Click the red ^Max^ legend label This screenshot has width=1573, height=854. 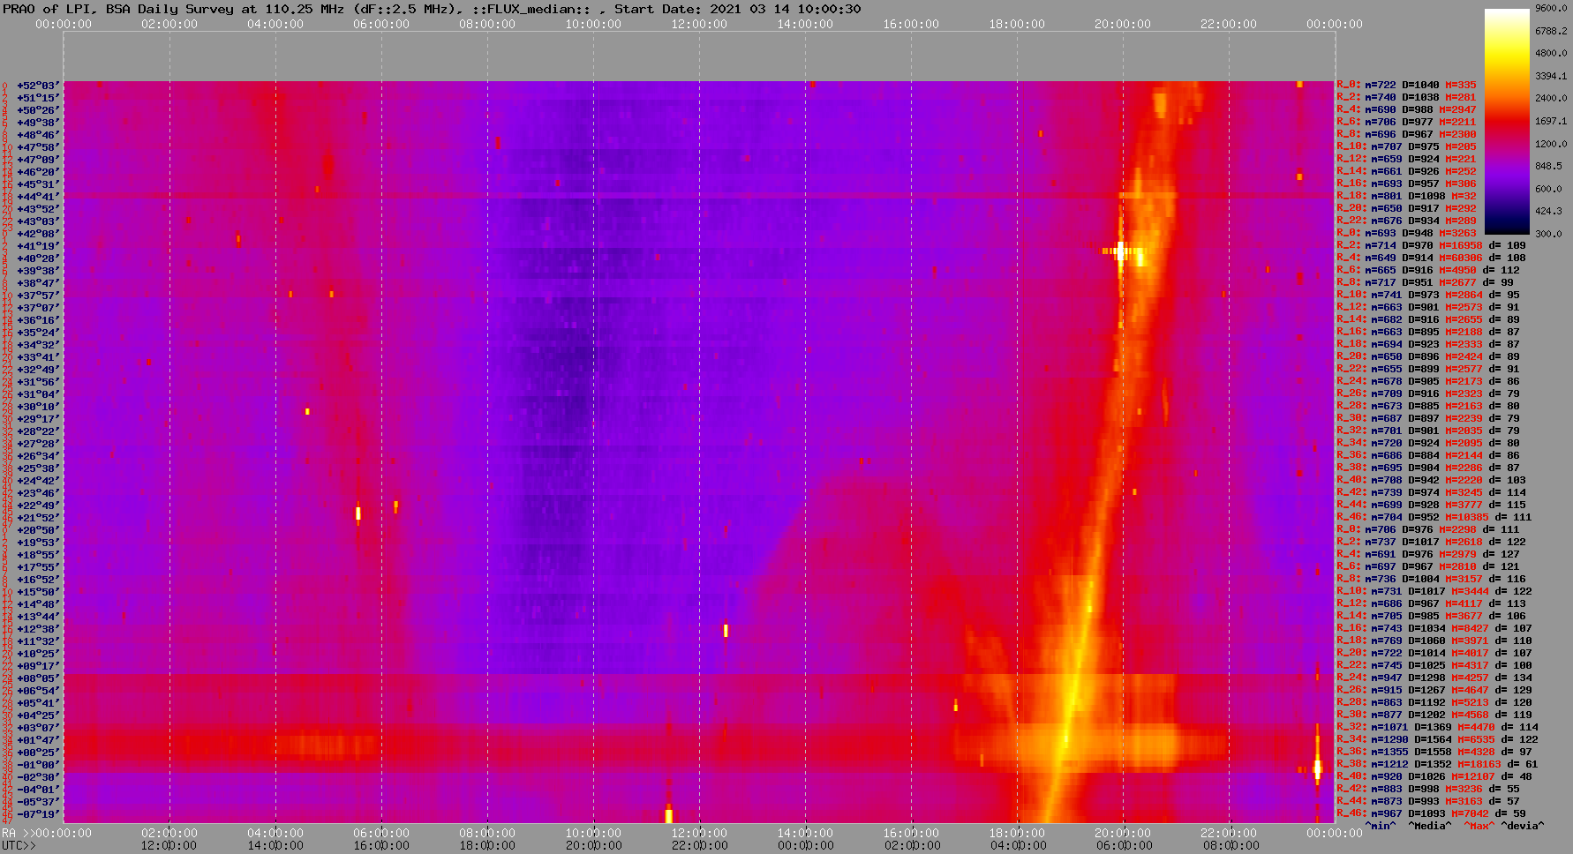pos(1479,827)
